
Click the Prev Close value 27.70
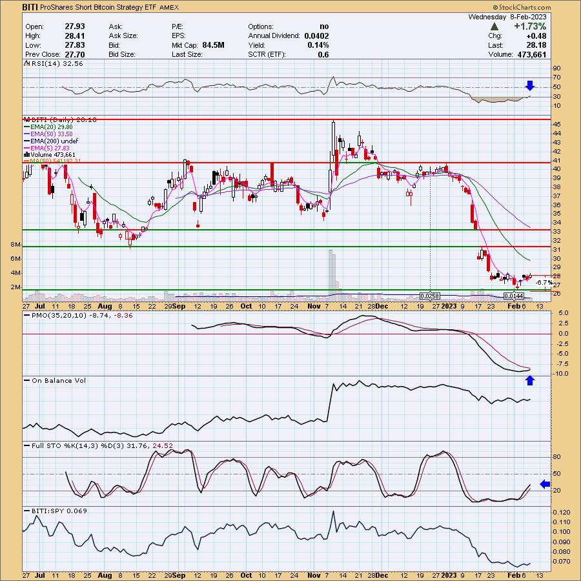point(75,54)
